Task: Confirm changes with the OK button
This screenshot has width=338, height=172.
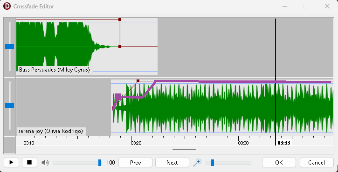Action: coord(279,163)
